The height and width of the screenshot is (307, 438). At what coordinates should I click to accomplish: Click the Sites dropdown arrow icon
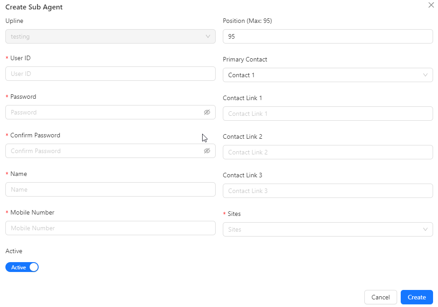tap(425, 229)
